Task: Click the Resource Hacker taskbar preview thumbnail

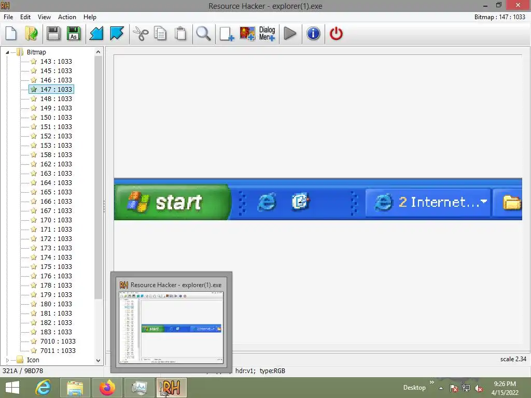Action: click(x=171, y=328)
